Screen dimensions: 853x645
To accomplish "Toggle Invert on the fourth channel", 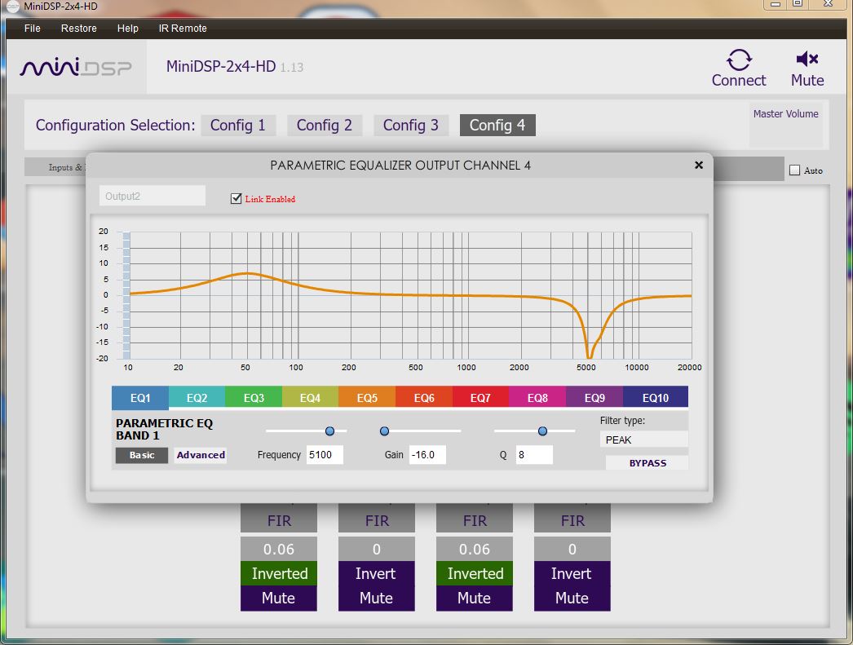I will [572, 573].
